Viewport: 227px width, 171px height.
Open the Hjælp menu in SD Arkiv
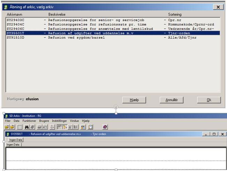pos(86,121)
